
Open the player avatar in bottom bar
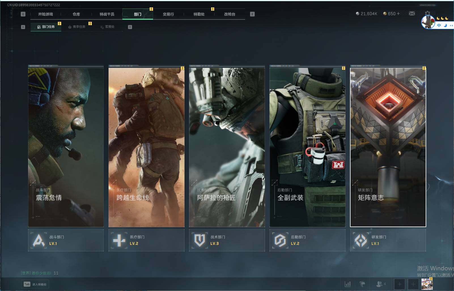(427, 284)
